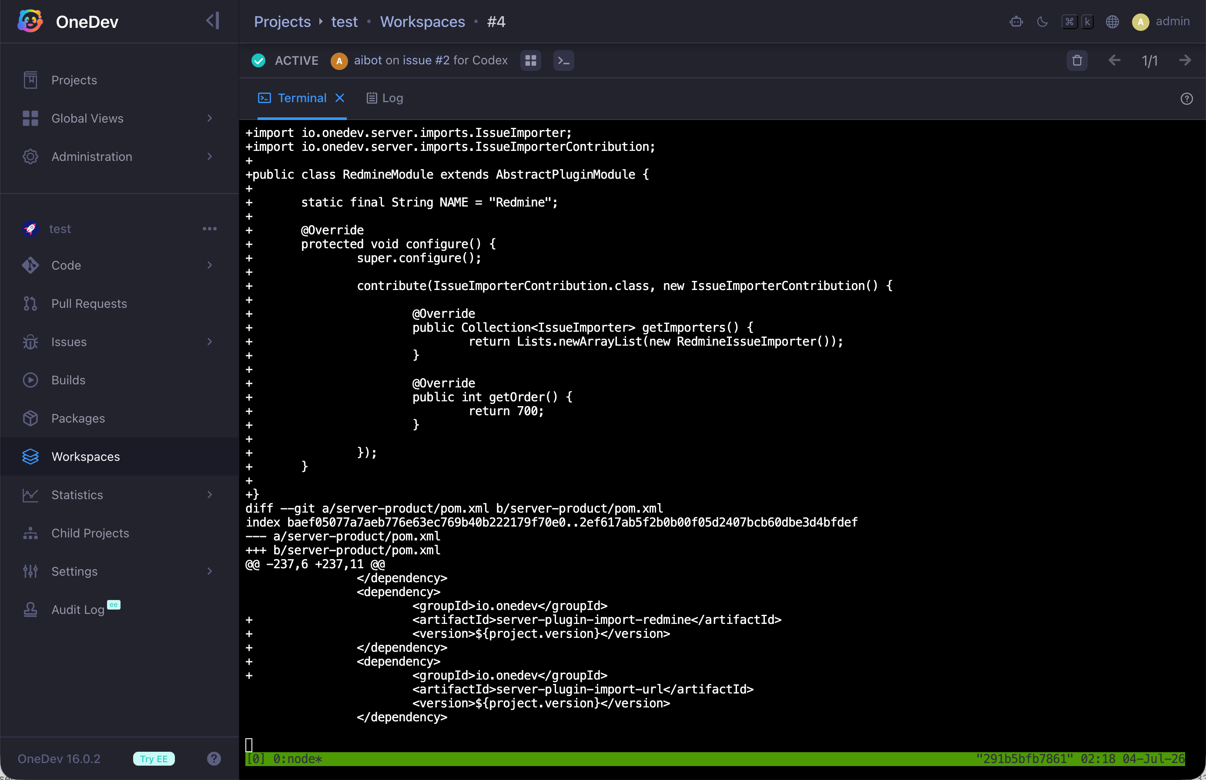1206x780 pixels.
Task: Click the terminal help question icon
Action: pos(1186,99)
